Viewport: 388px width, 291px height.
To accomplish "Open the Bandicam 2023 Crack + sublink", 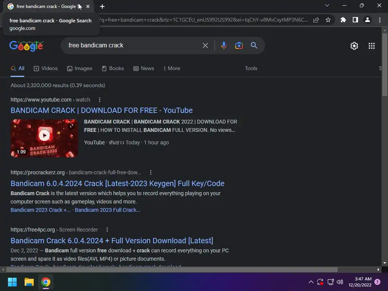I will [x=41, y=210].
